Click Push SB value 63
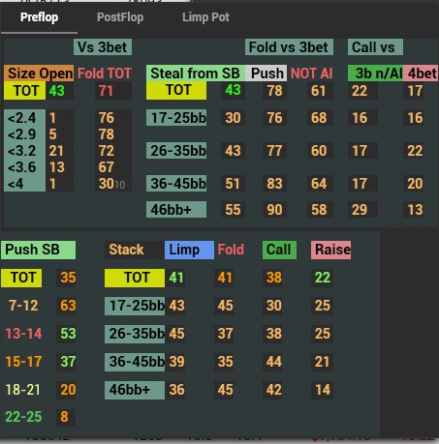The width and height of the screenshot is (439, 444). click(x=68, y=305)
